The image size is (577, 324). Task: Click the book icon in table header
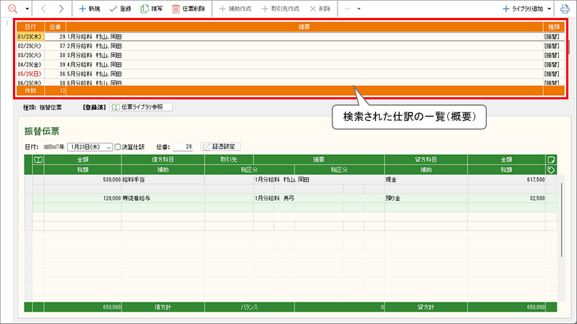coord(38,159)
